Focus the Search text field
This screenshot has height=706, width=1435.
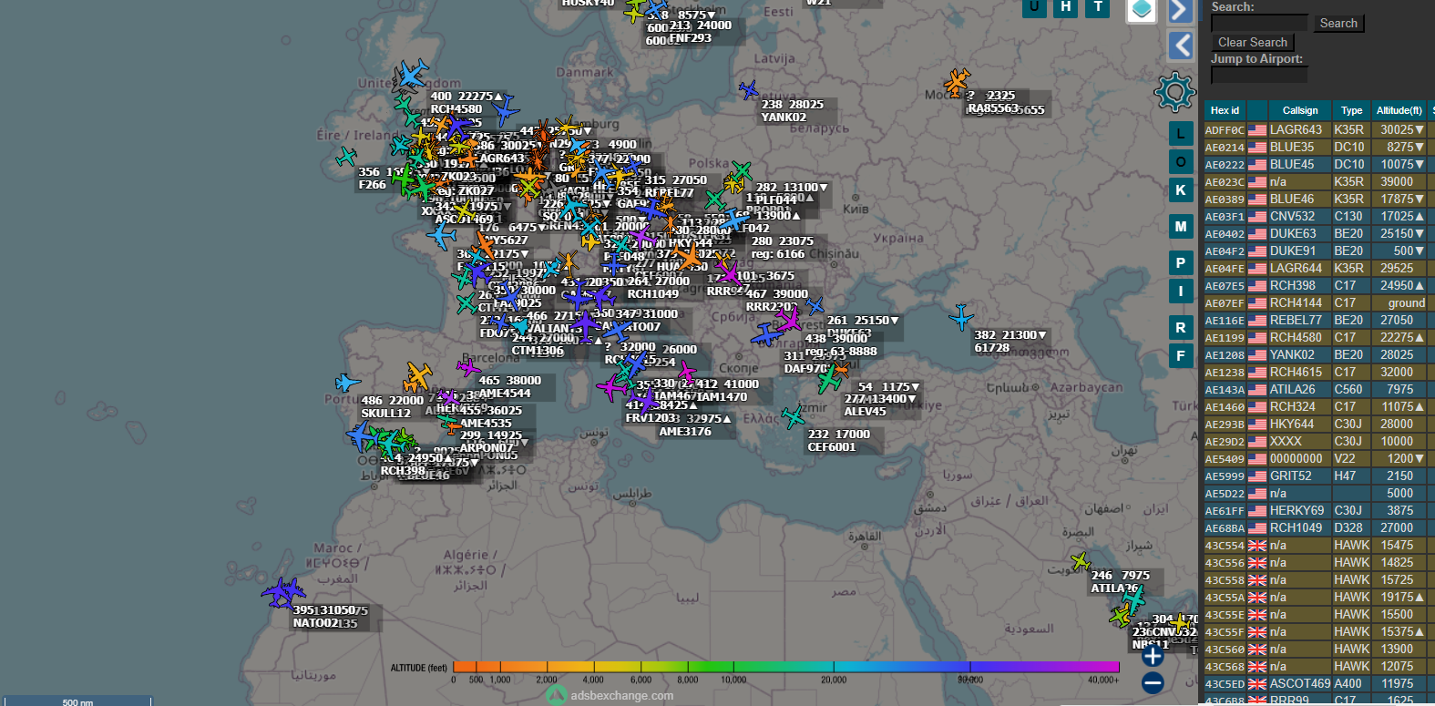tap(1259, 24)
